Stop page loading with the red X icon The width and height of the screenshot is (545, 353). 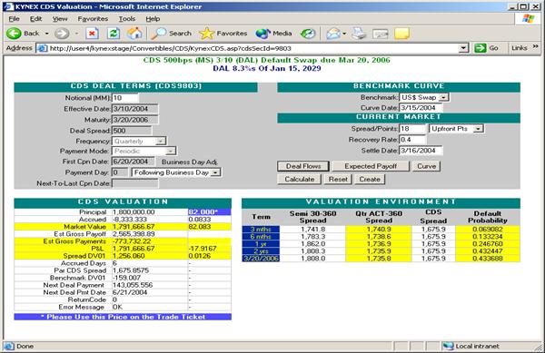(x=92, y=34)
